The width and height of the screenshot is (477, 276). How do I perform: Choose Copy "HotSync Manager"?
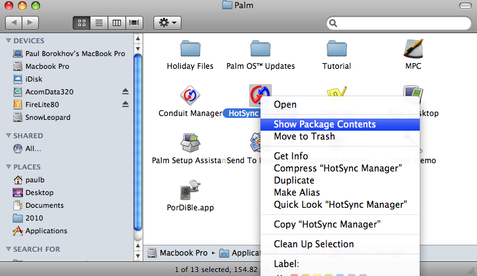(x=340, y=224)
